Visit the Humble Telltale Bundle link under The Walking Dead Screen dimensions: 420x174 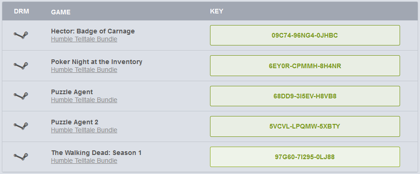pyautogui.click(x=84, y=161)
